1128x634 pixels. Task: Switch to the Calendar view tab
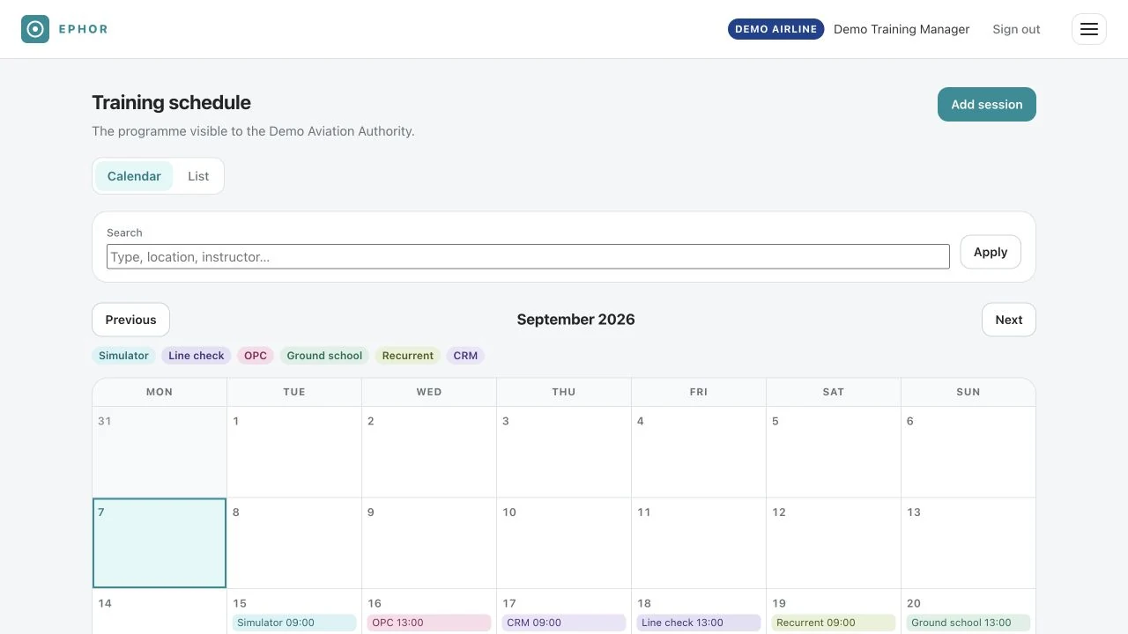pyautogui.click(x=134, y=176)
